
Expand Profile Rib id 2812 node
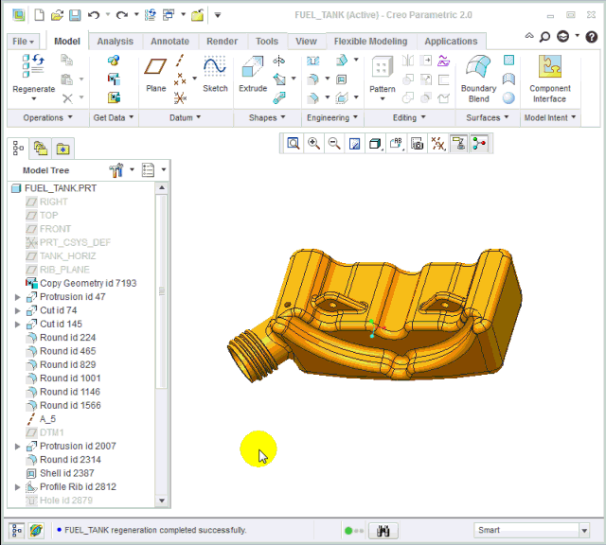[17, 487]
